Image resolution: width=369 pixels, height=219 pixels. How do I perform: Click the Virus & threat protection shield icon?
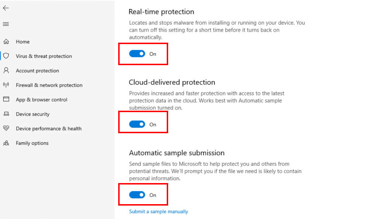pos(6,56)
